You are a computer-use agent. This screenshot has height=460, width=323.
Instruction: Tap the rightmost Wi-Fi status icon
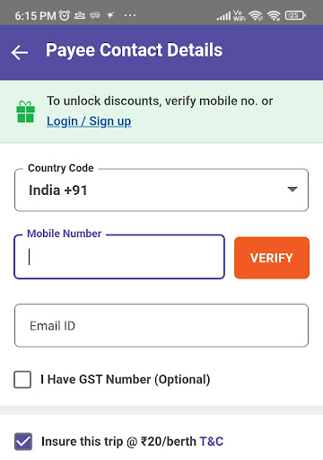coord(274,15)
